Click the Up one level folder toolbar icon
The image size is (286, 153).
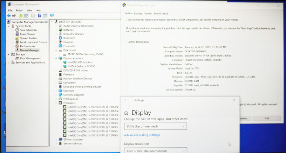click(x=21, y=16)
